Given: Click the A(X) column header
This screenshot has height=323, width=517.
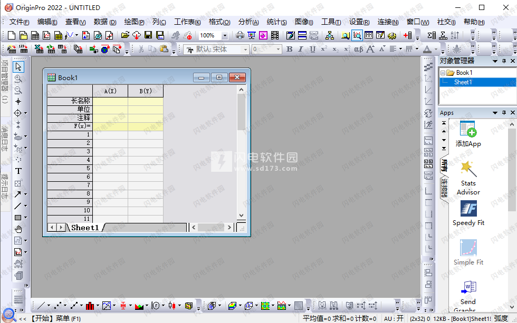Looking at the screenshot, I should [110, 91].
